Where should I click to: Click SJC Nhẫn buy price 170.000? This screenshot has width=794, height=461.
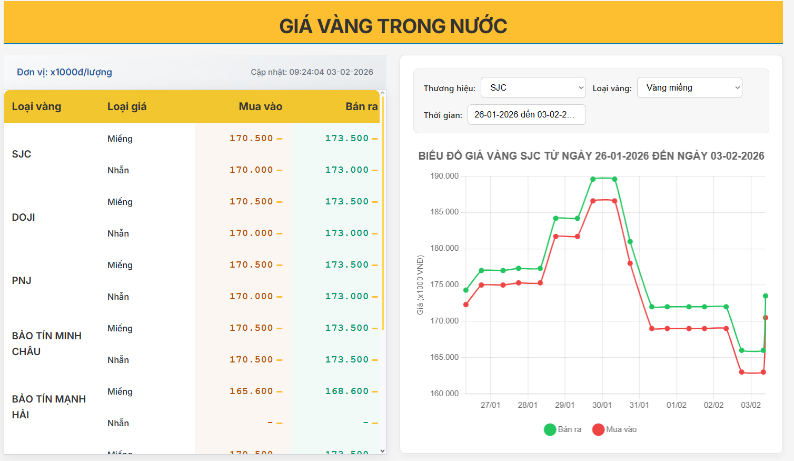pos(251,170)
